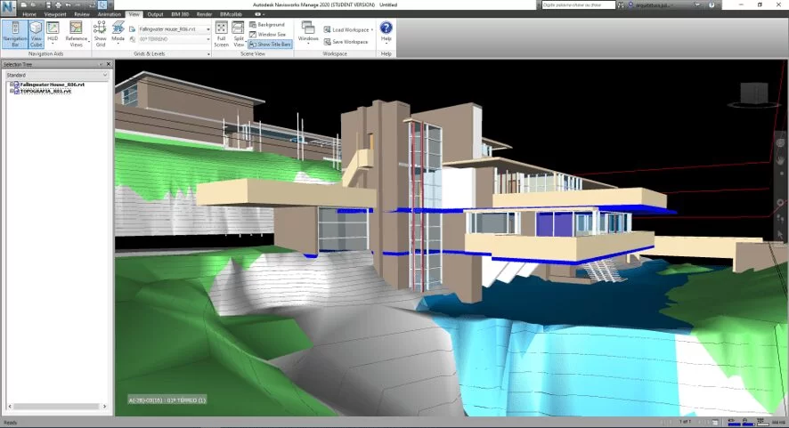The width and height of the screenshot is (789, 428).
Task: Open the Windows dropdown
Action: (308, 34)
